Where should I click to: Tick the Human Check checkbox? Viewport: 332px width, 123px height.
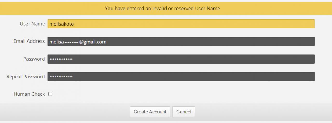[x=50, y=94]
